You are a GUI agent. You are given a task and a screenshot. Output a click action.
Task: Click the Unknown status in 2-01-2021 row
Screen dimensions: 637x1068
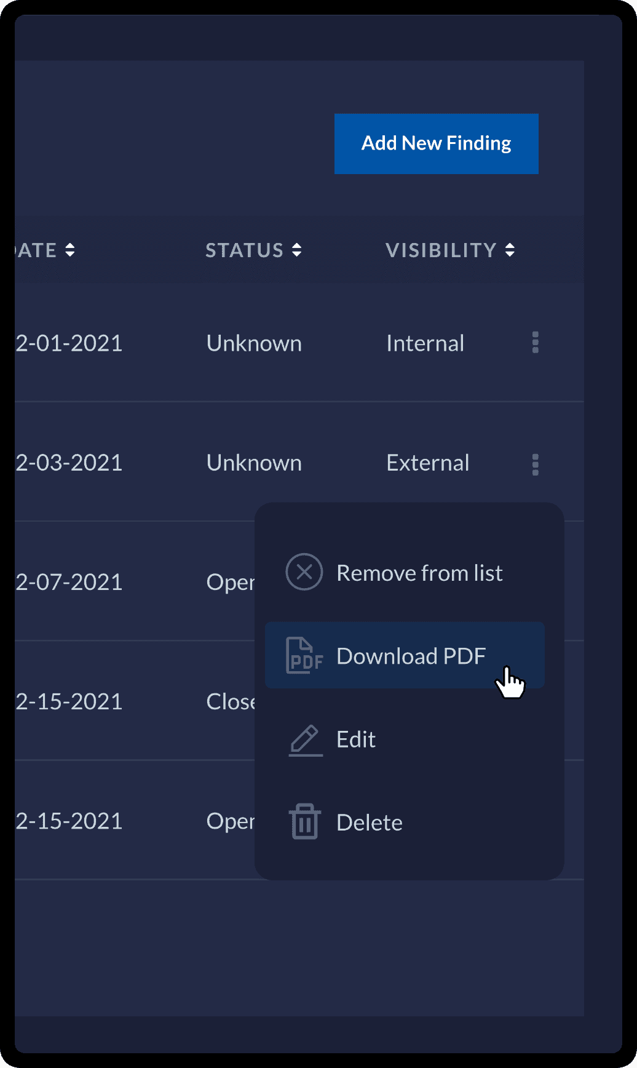pos(254,343)
